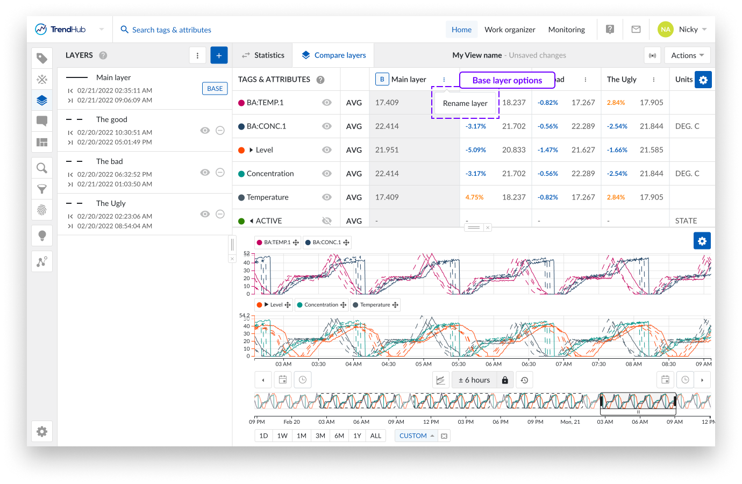
Task: Switch to the Statistics tab
Action: pyautogui.click(x=263, y=55)
